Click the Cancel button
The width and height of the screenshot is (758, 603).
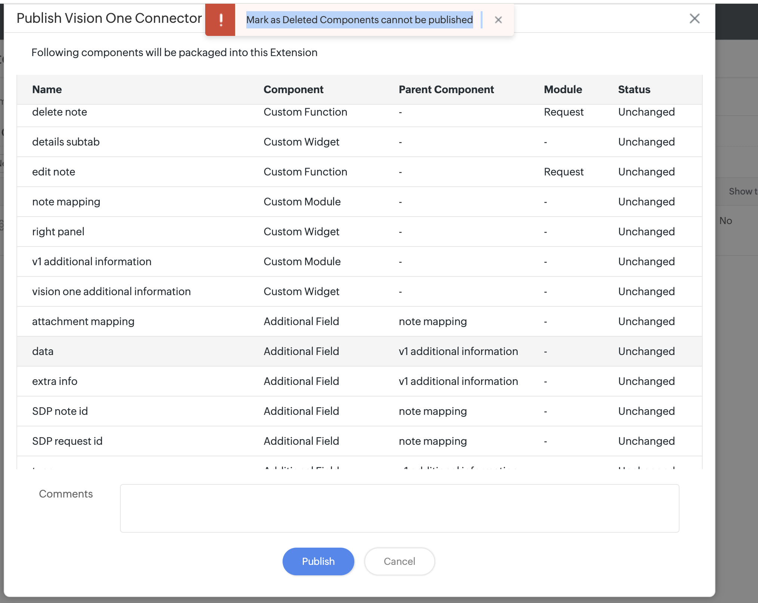tap(399, 561)
